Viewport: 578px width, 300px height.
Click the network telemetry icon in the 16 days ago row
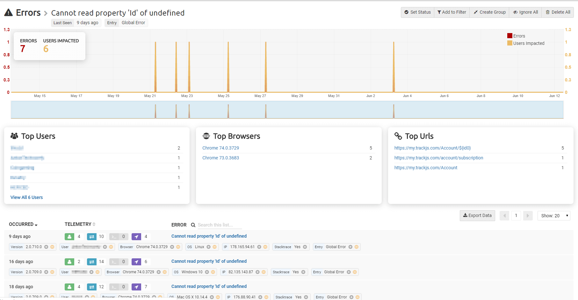click(x=92, y=262)
